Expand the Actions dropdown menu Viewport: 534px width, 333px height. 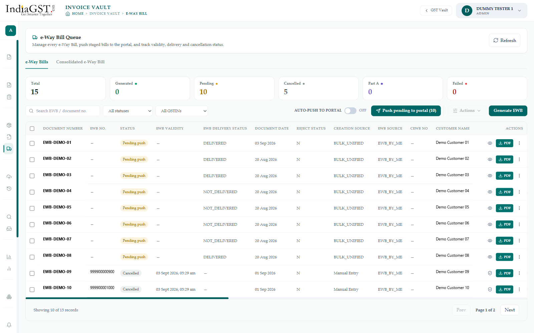coord(467,111)
